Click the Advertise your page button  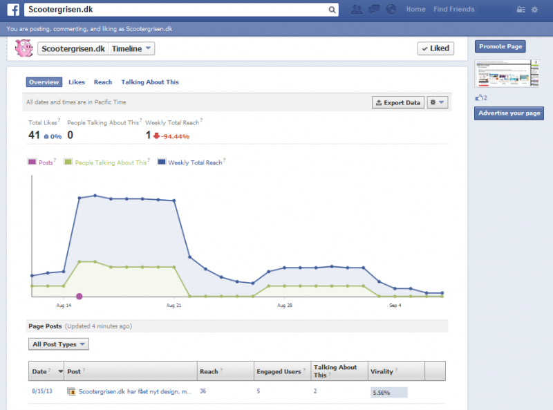[509, 113]
